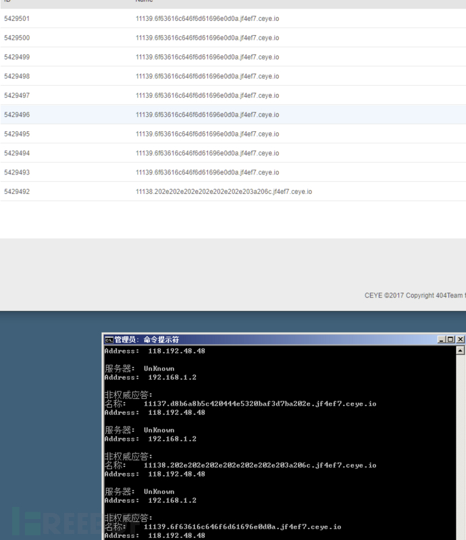Click the CEYE 2017 Copyright footer text

pyautogui.click(x=415, y=295)
